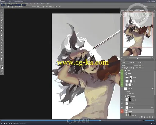The image size is (156, 125).
Task: Turn layer filtering on or off
Action: (x=143, y=62)
